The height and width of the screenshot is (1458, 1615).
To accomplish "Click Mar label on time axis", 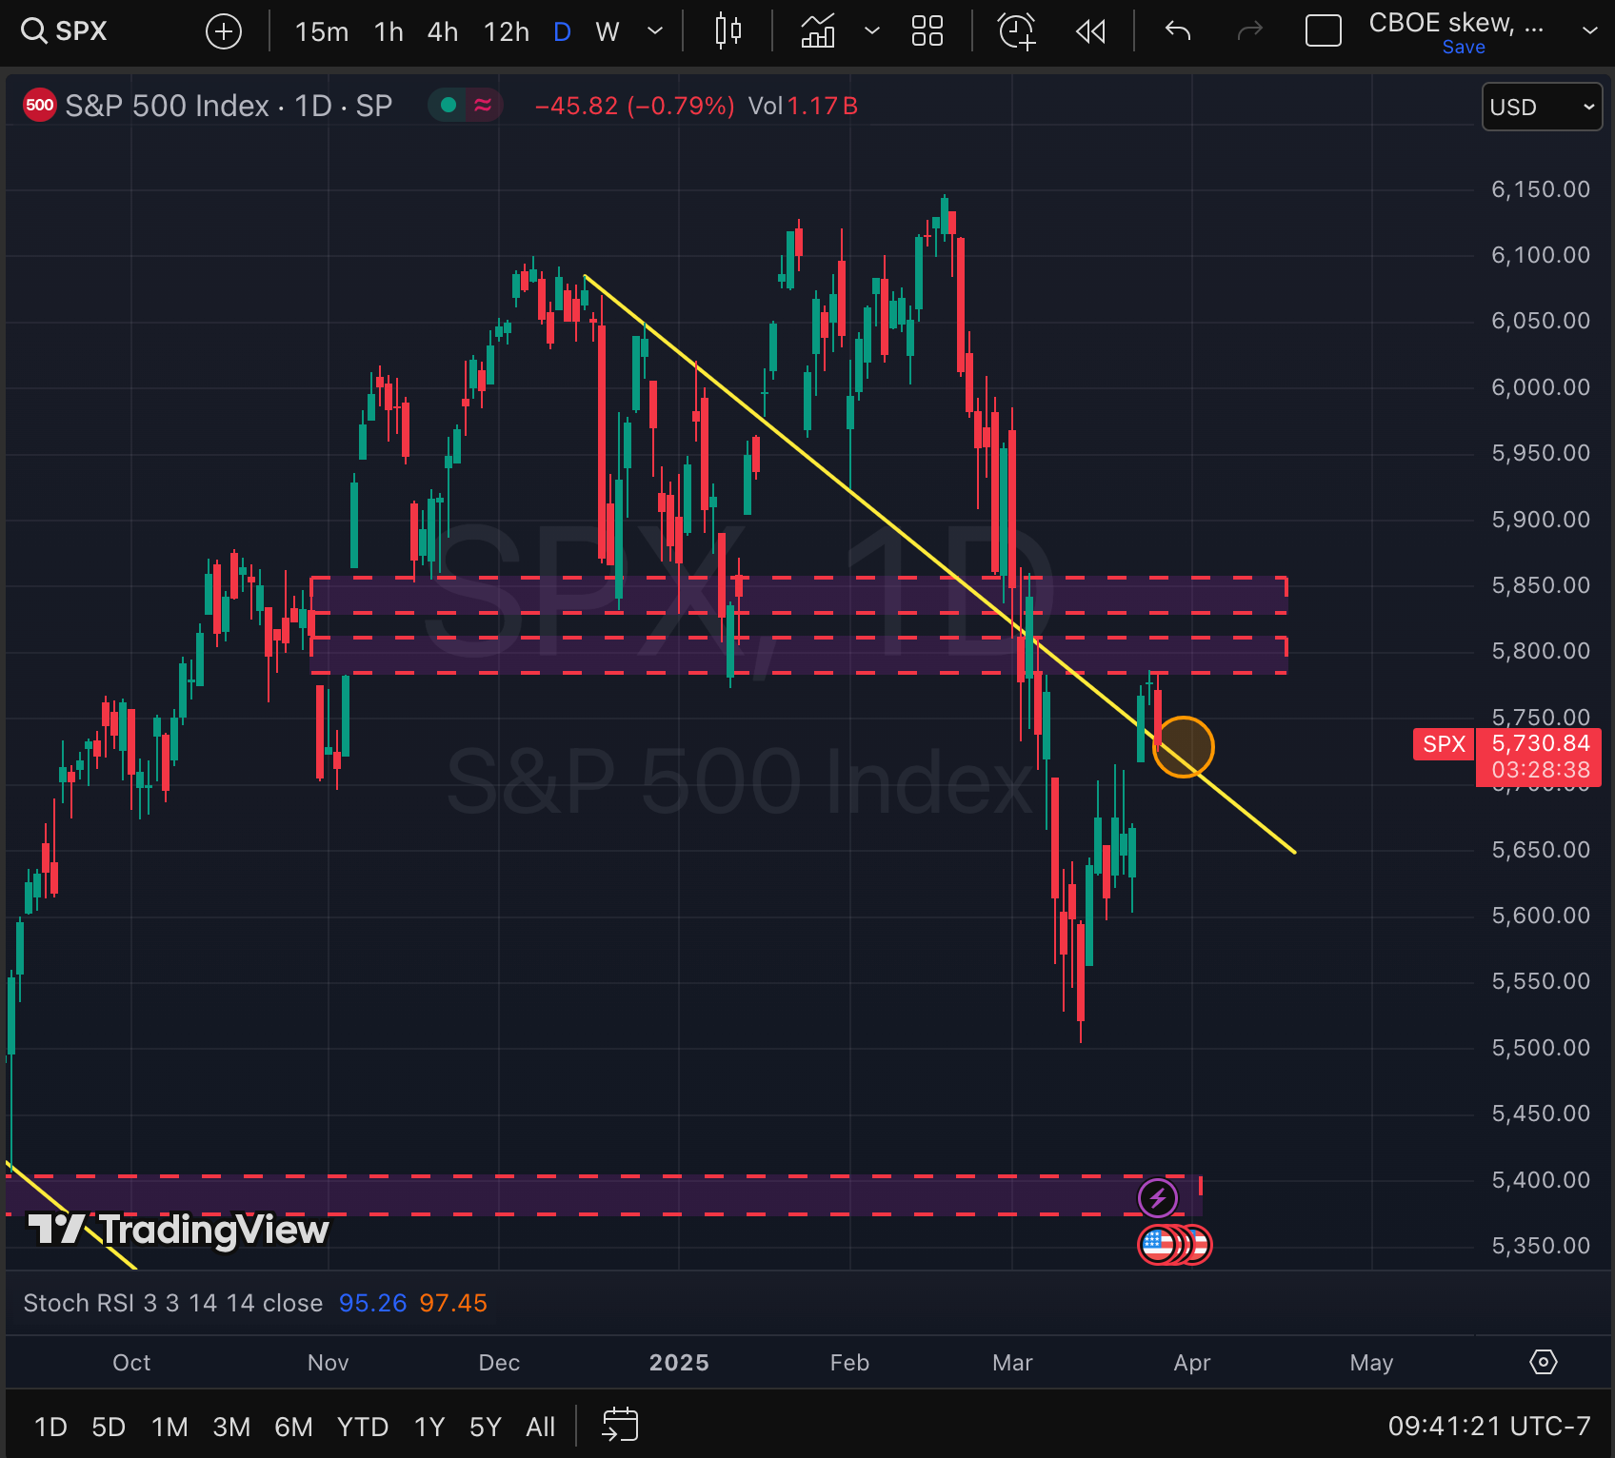I will click(1012, 1362).
